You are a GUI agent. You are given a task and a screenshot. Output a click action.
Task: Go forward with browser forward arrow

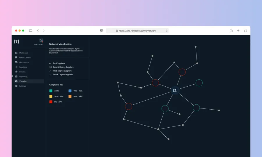click(x=44, y=31)
